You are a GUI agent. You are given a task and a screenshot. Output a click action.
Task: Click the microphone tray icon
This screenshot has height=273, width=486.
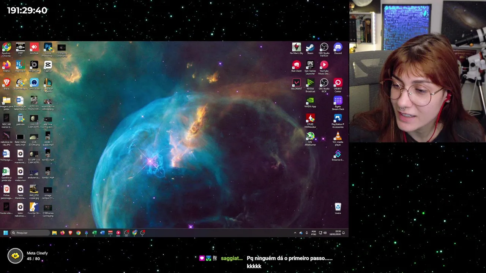[307, 233]
